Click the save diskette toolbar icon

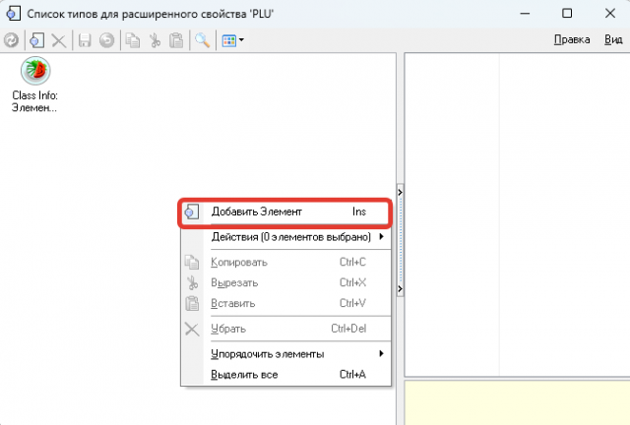click(x=85, y=40)
